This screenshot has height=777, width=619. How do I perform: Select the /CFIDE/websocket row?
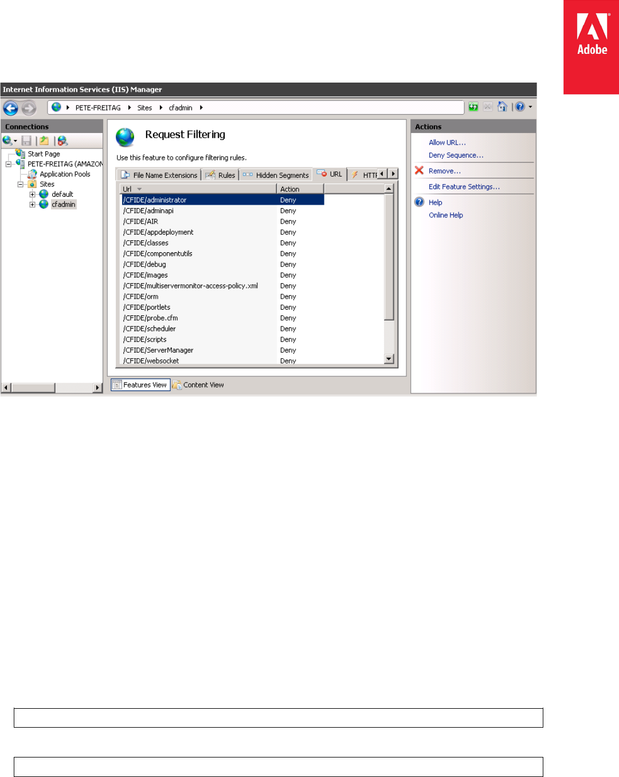(222, 361)
